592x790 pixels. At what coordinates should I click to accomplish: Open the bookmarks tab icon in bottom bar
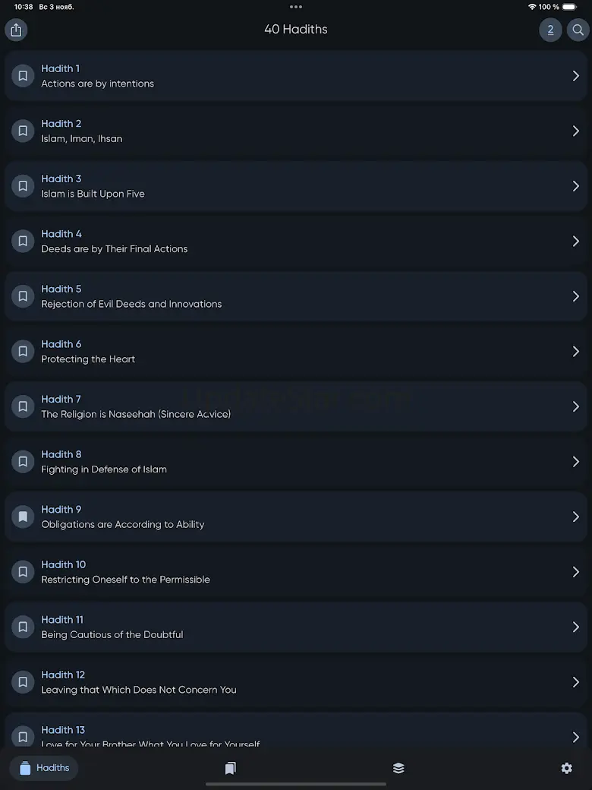[230, 768]
